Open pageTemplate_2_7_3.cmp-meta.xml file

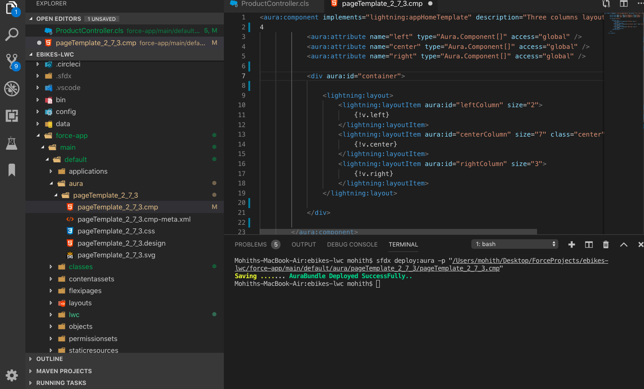pyautogui.click(x=134, y=219)
